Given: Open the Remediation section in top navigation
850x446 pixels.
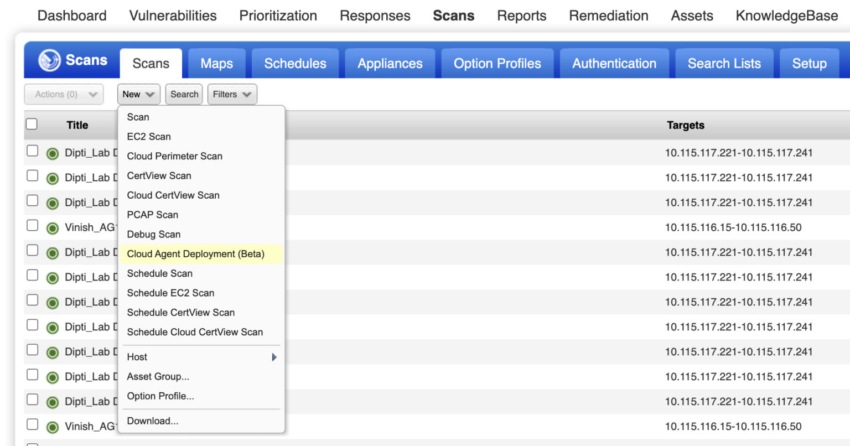Looking at the screenshot, I should [608, 15].
